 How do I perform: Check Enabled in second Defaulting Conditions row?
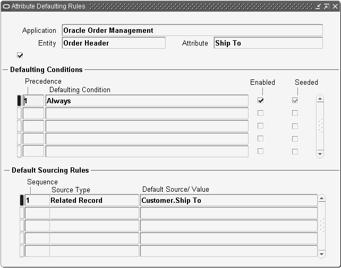click(260, 113)
